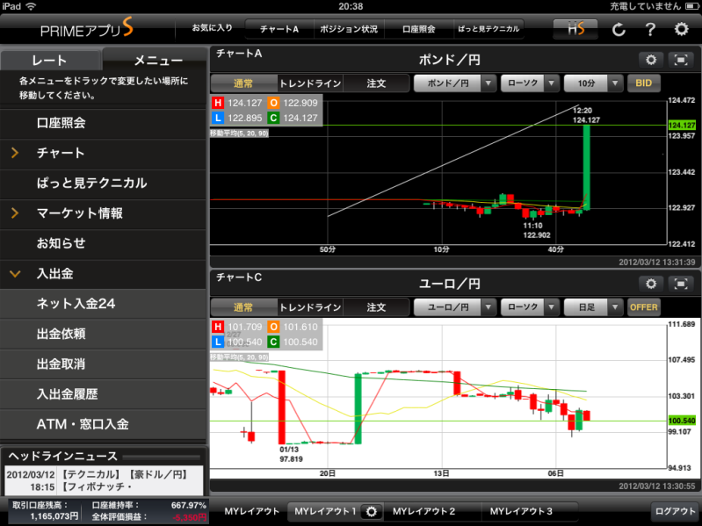Open Chart C settings gear

pos(651,284)
